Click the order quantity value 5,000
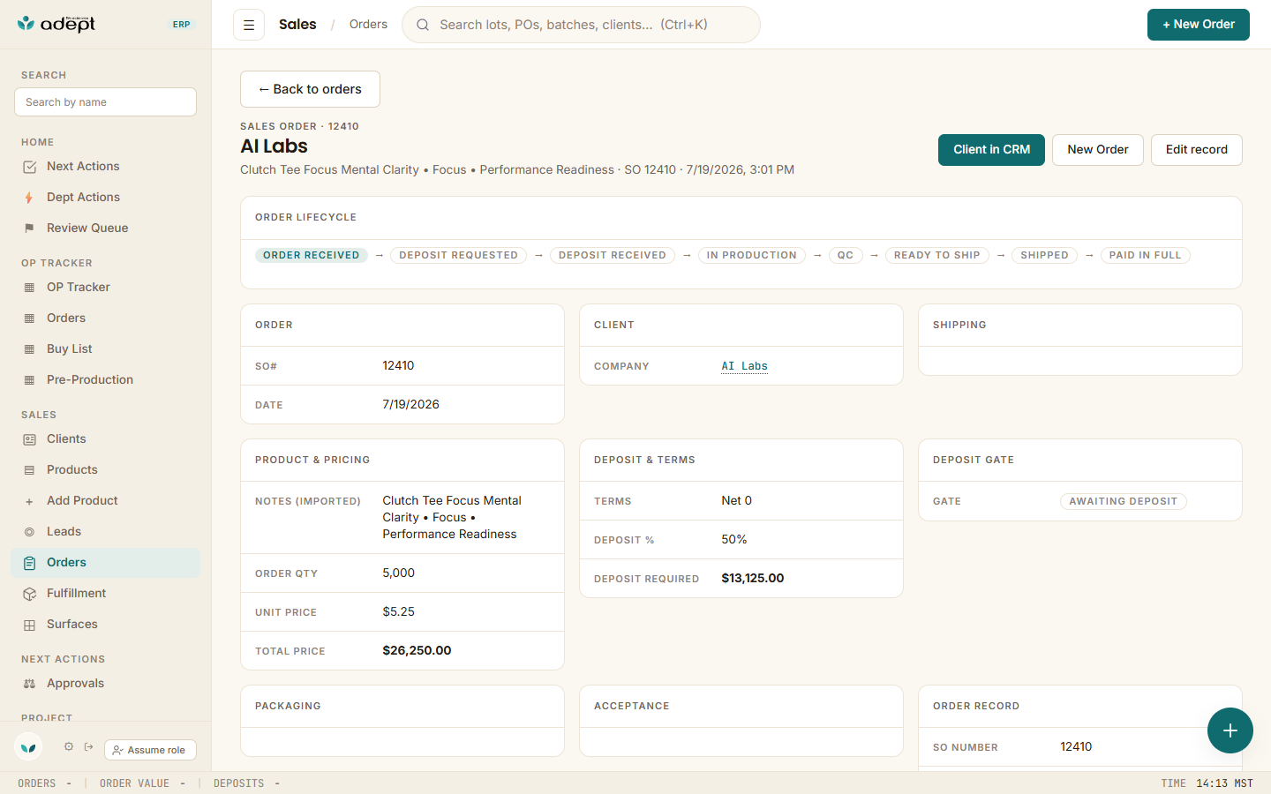The height and width of the screenshot is (794, 1271). coord(398,573)
